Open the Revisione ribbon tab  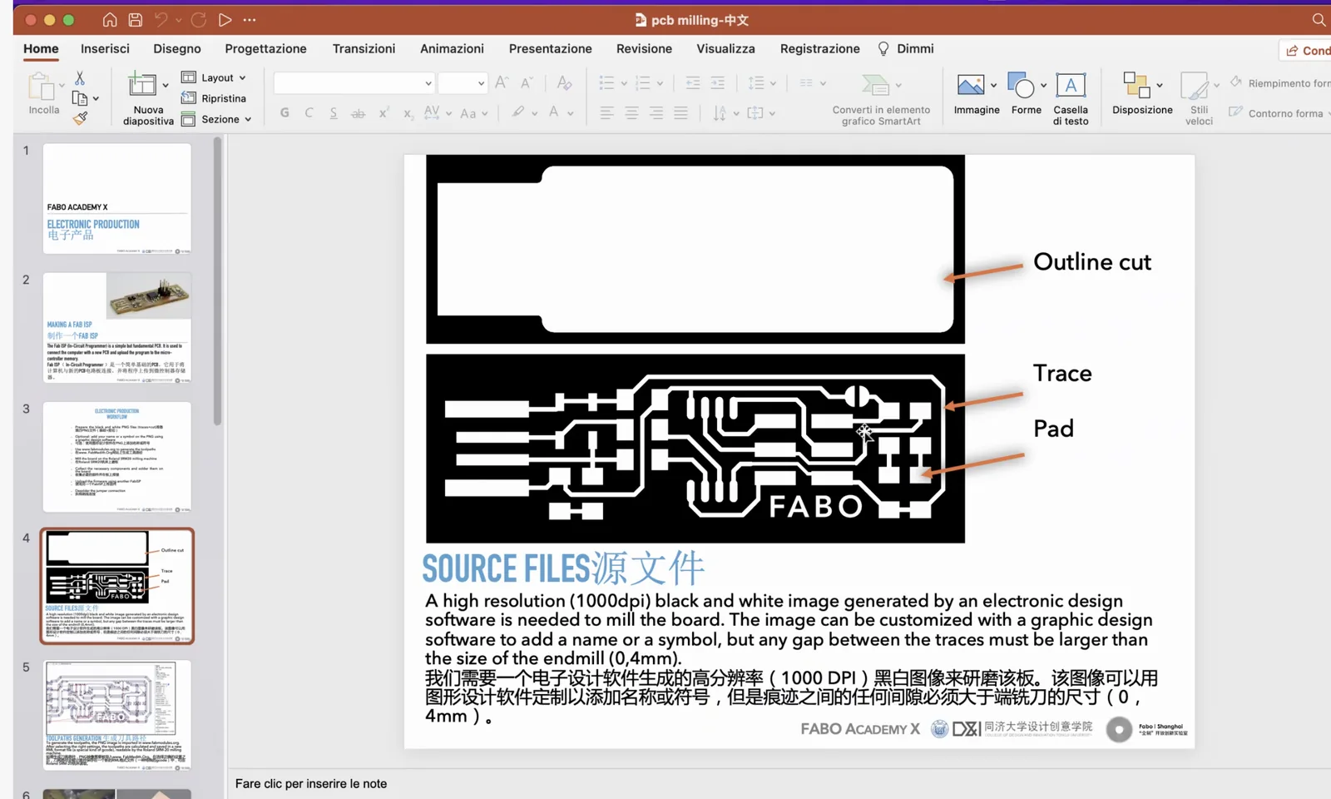pos(644,48)
